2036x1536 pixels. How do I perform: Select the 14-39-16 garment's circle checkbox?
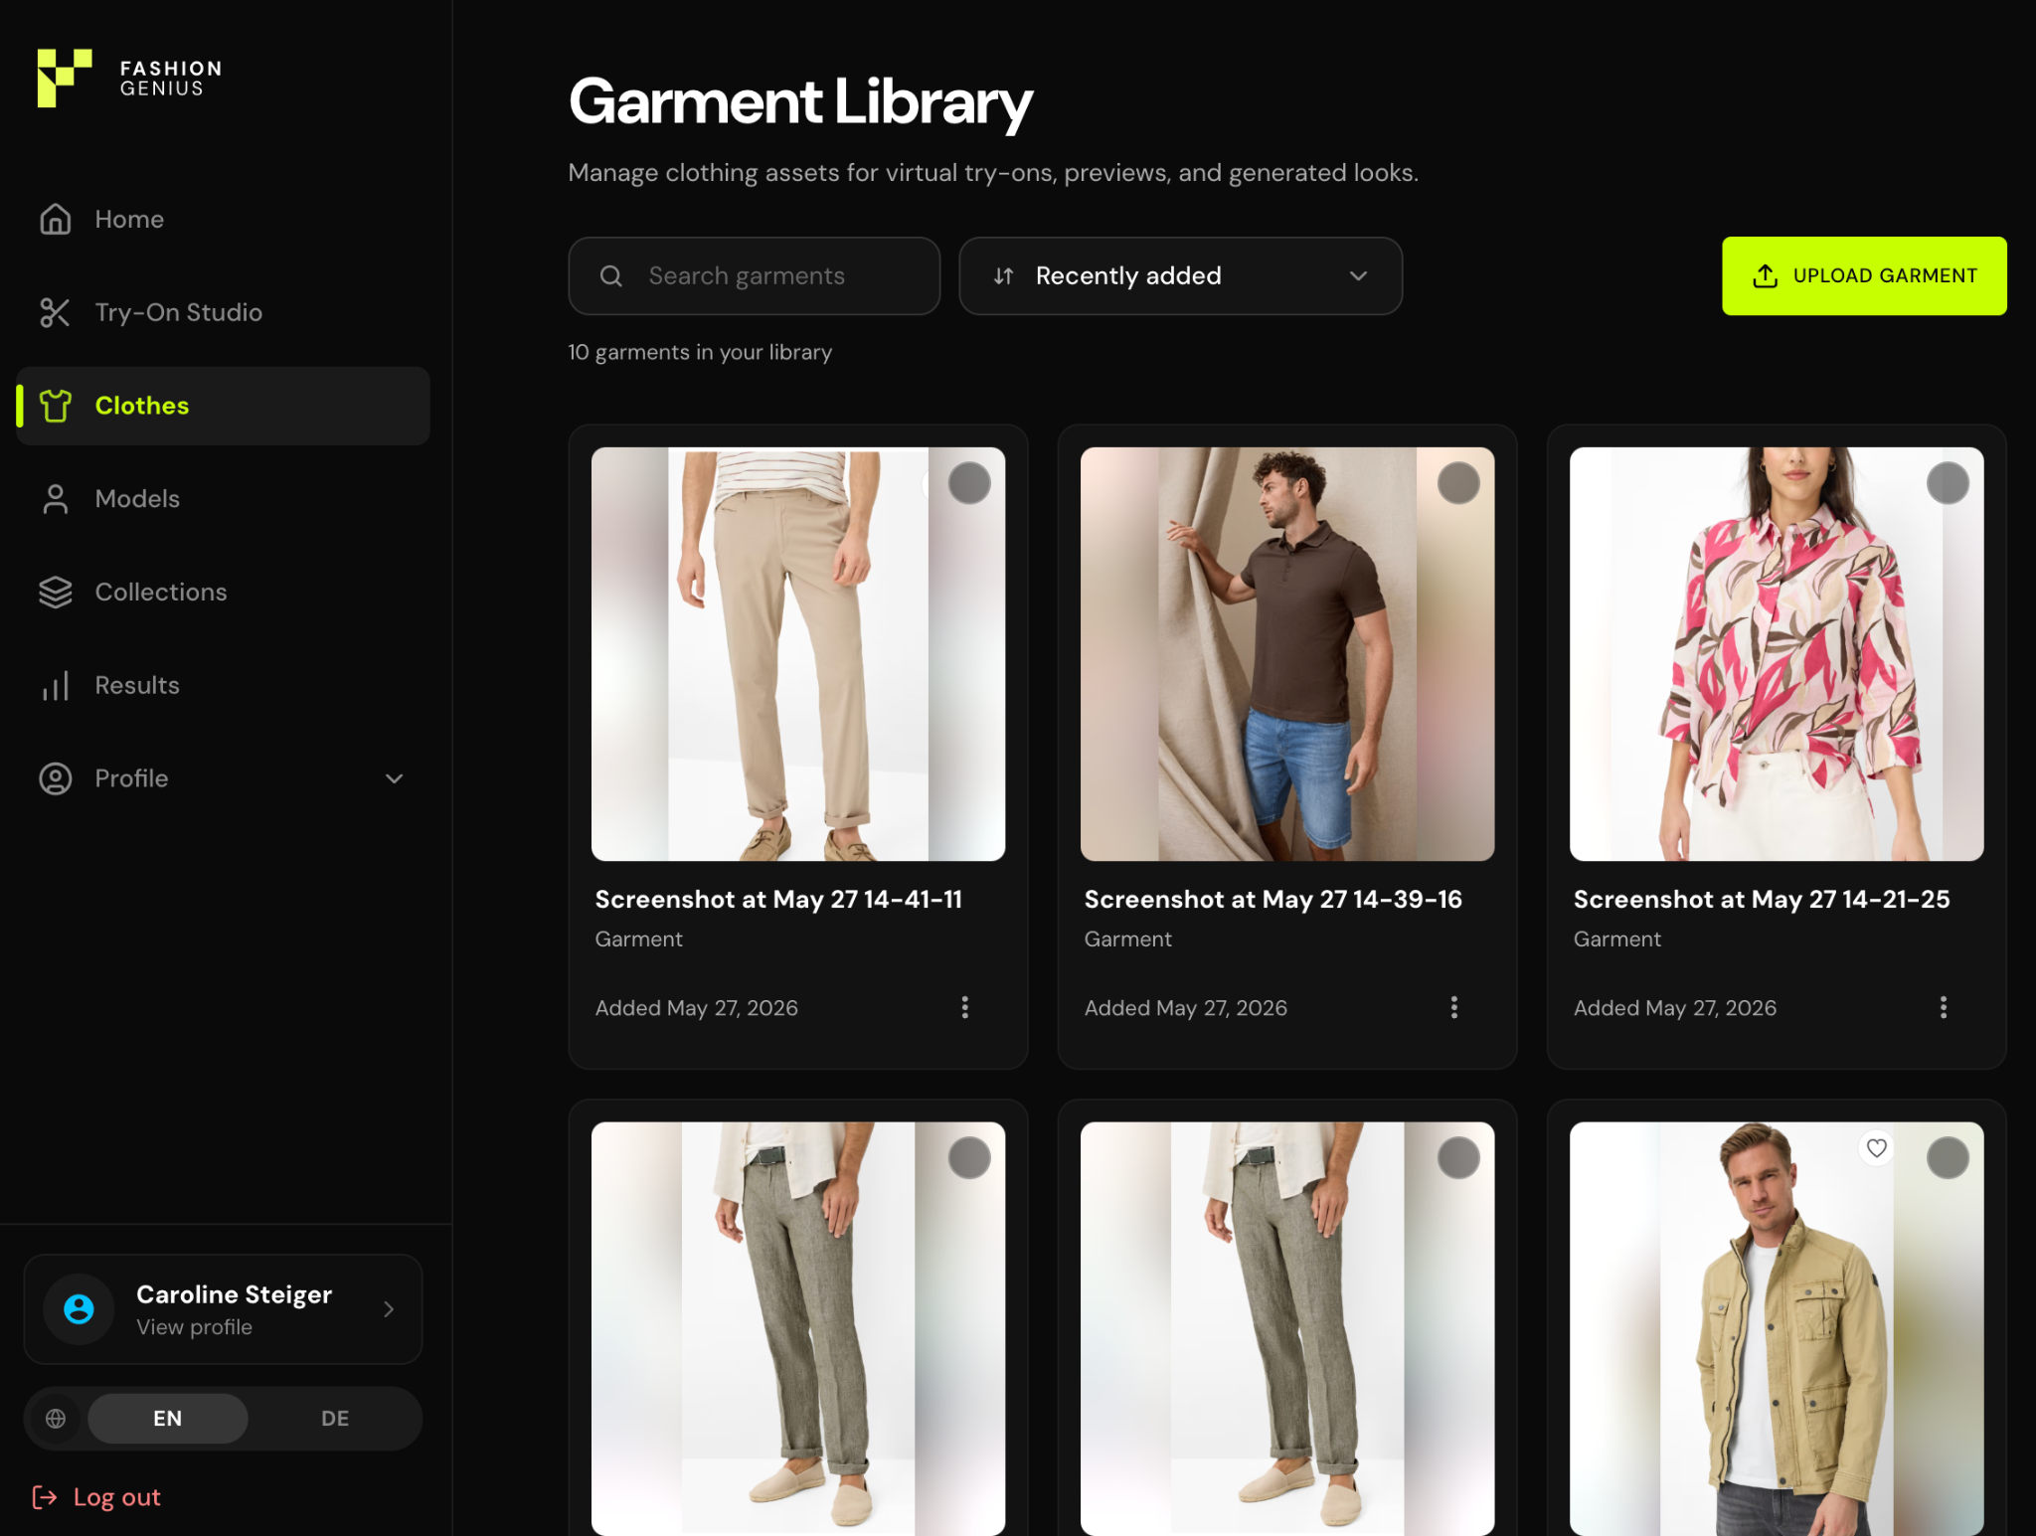[1458, 483]
